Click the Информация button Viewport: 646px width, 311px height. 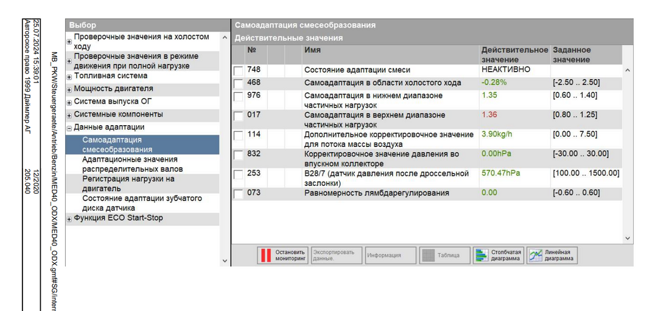pos(390,256)
